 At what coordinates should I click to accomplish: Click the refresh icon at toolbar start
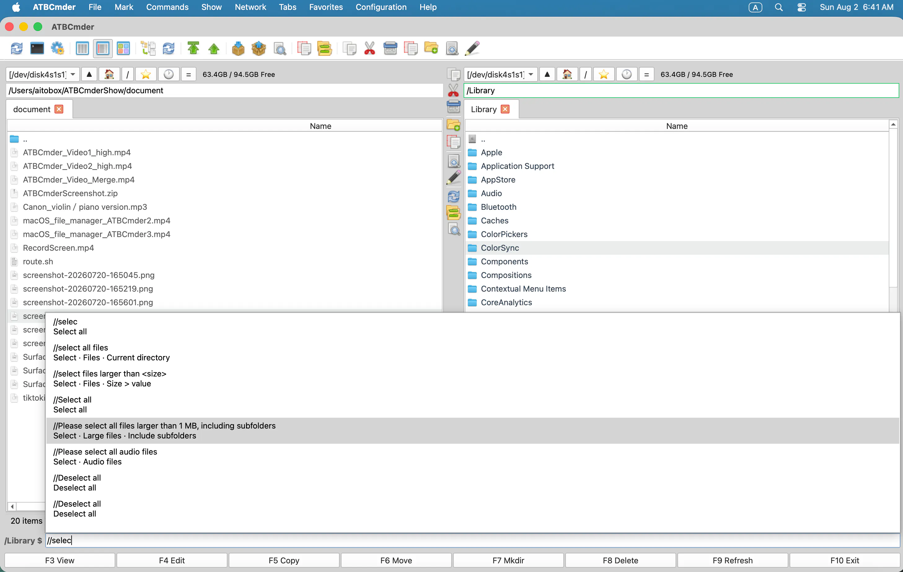coord(16,49)
